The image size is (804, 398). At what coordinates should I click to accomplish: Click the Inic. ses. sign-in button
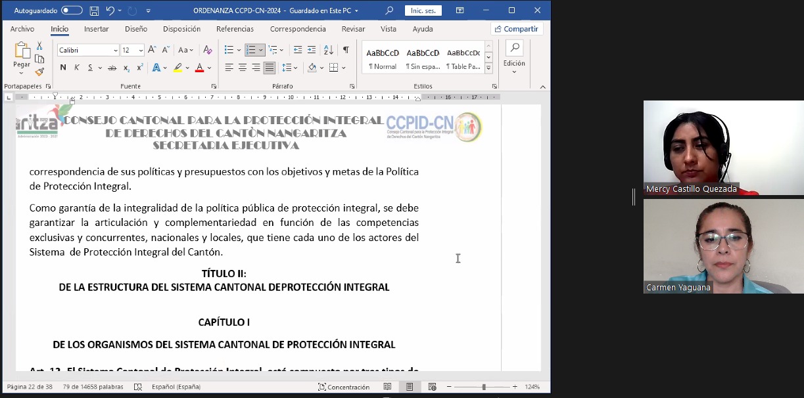(423, 11)
